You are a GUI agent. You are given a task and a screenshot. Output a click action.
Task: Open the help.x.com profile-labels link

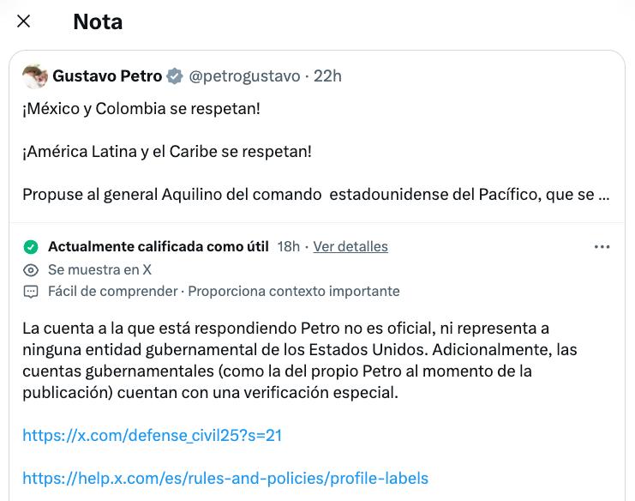click(225, 479)
